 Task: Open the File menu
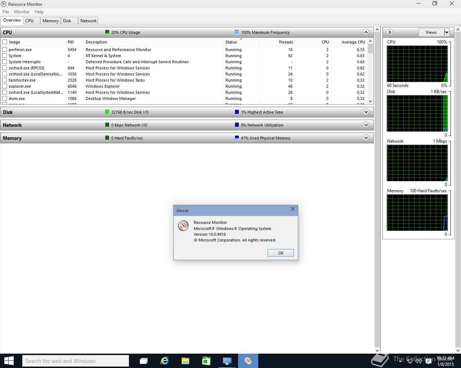(x=6, y=12)
